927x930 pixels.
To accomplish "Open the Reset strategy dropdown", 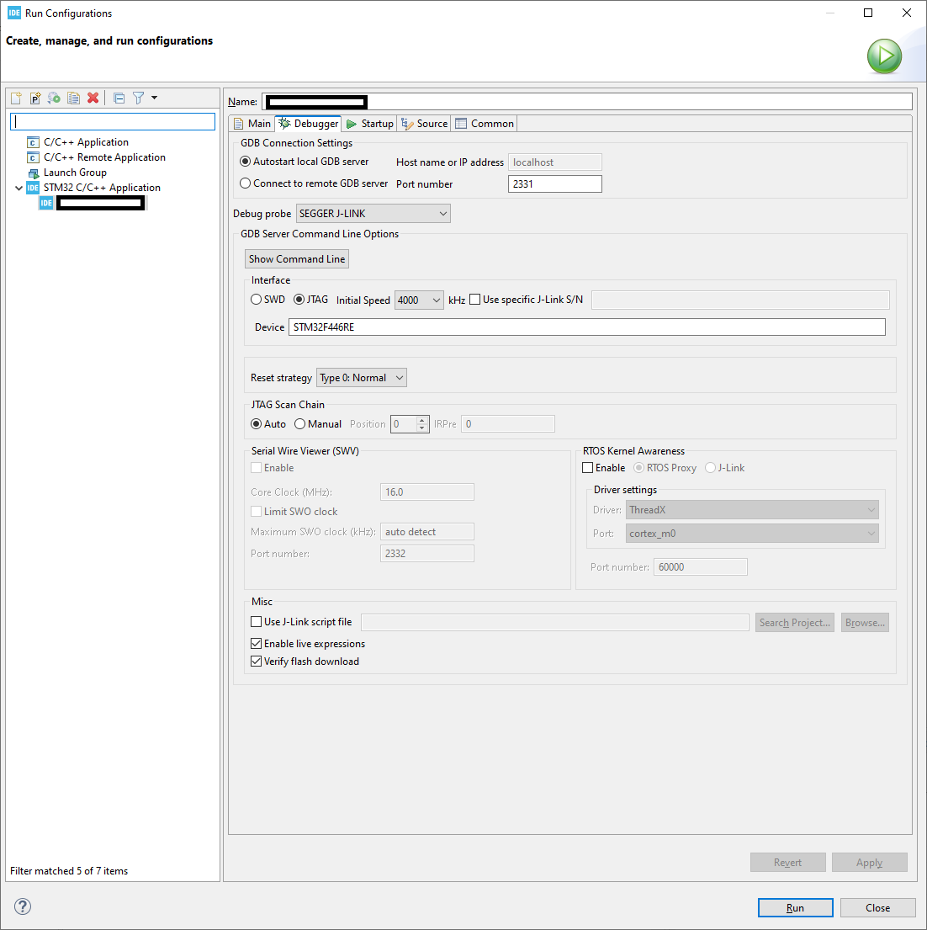I will click(361, 377).
